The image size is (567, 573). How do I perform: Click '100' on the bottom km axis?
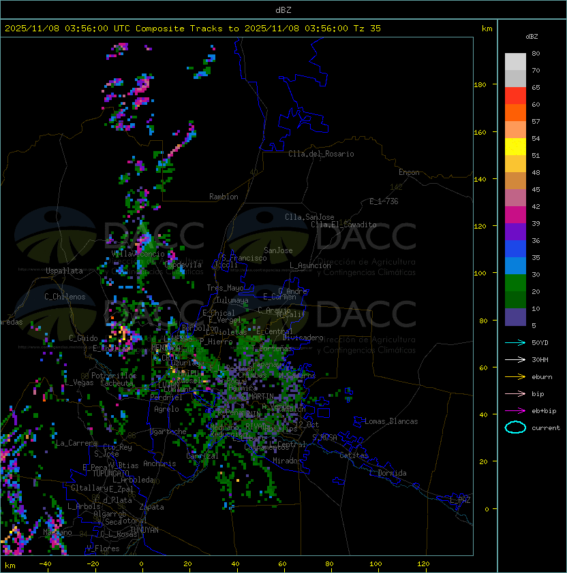[376, 564]
